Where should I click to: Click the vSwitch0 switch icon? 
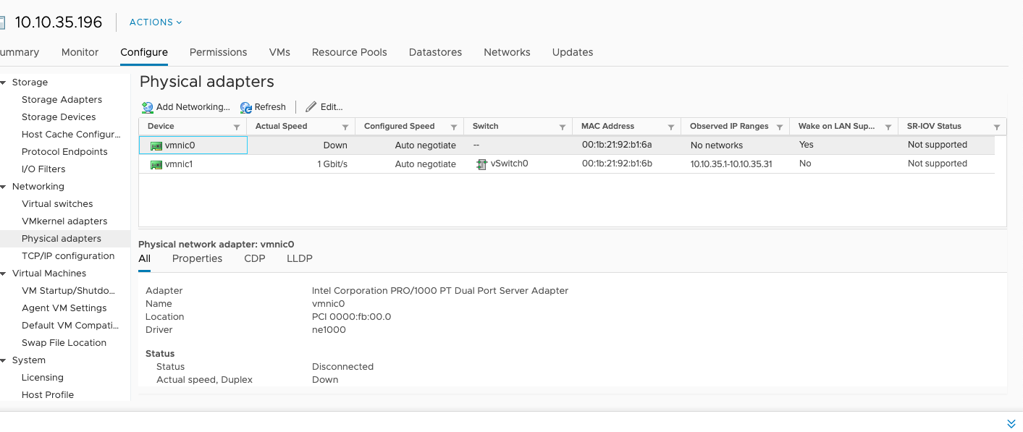(481, 164)
